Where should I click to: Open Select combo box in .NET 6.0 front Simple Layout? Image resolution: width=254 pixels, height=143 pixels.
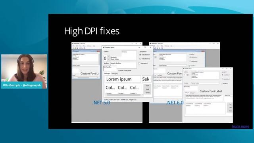[x=229, y=95]
